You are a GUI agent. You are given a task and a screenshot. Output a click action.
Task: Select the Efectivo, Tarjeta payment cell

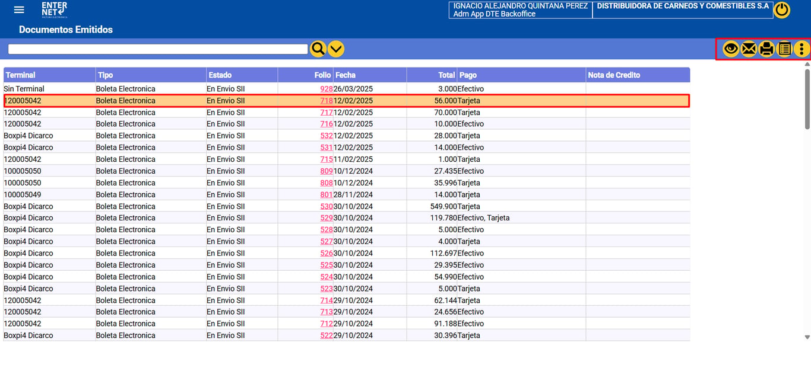point(521,218)
